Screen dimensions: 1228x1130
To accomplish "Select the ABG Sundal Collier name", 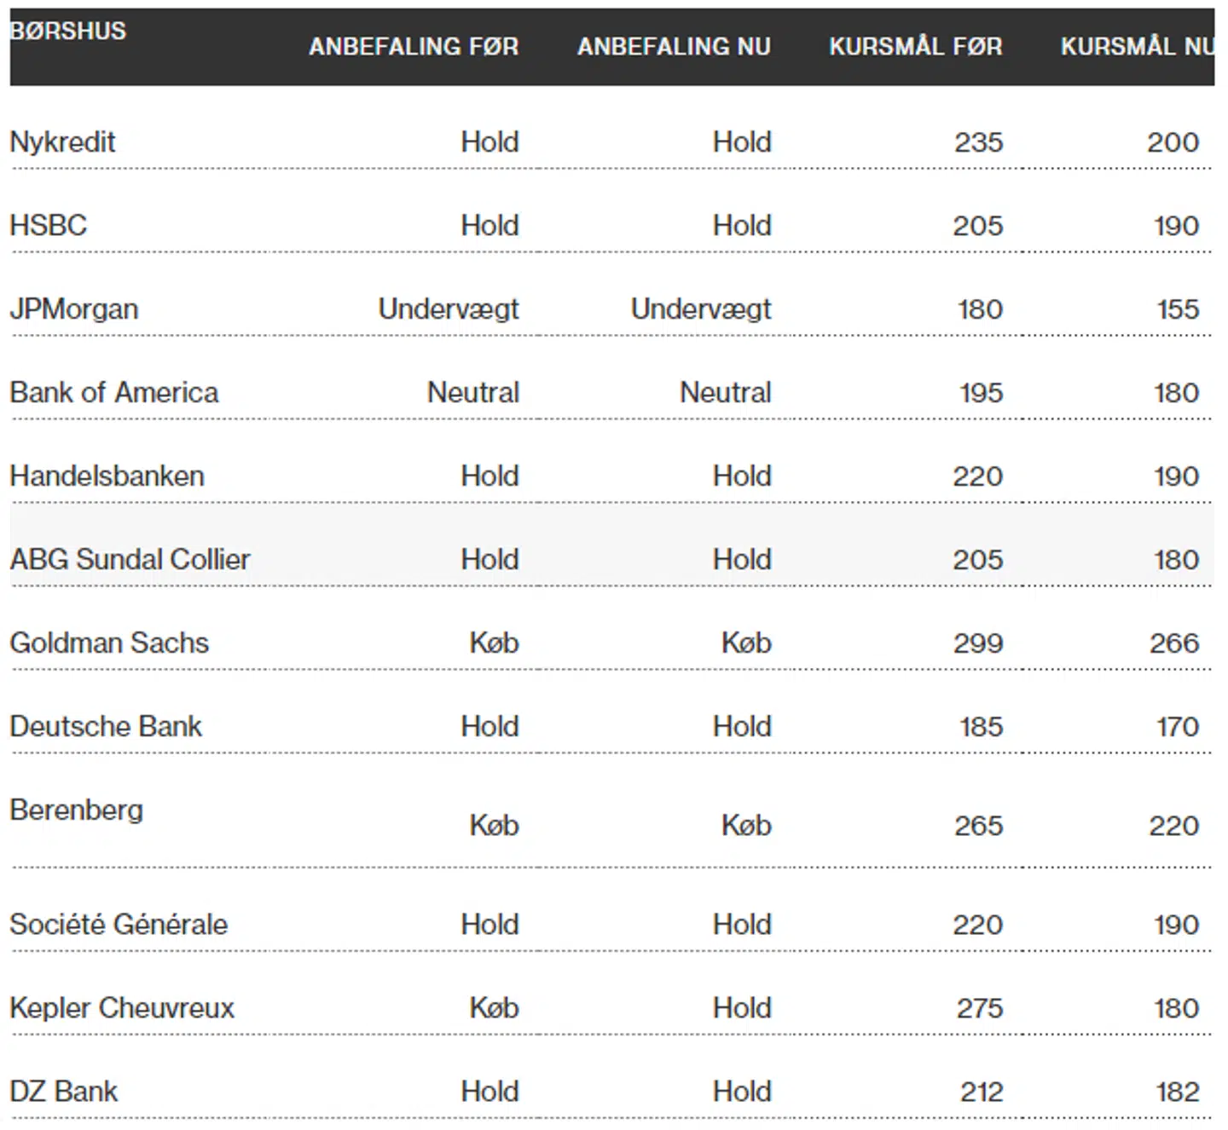I will click(130, 560).
